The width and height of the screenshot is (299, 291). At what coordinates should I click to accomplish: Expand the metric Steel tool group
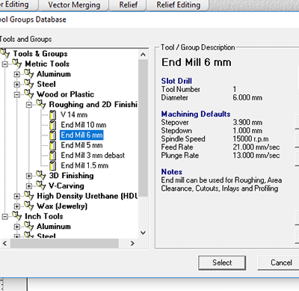pos(16,85)
